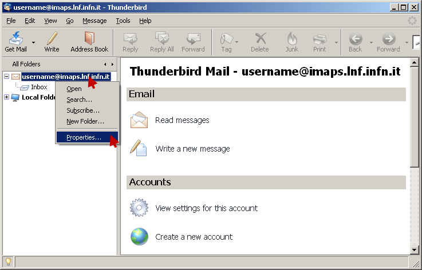Screen dimensions: 422x270
Task: Switch to next folder view with right arrow
Action: tap(112, 64)
